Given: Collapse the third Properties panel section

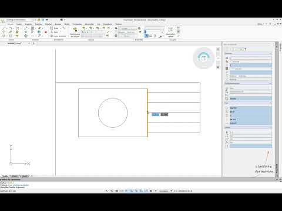Looking at the screenshot, I should pyautogui.click(x=270, y=103).
